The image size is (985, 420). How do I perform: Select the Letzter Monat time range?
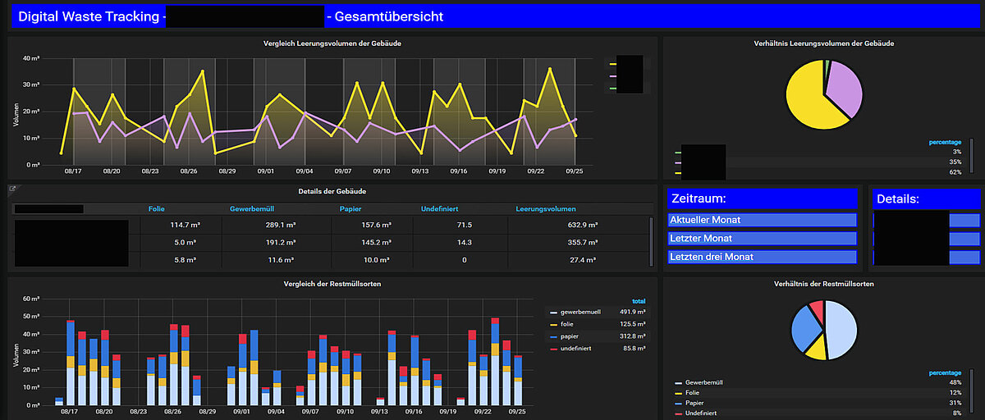pos(763,239)
